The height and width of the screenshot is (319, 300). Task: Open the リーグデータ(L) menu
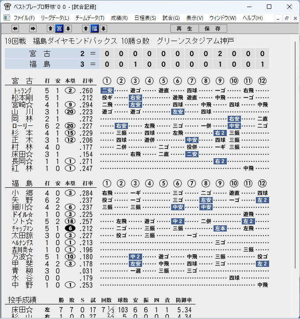(55, 18)
